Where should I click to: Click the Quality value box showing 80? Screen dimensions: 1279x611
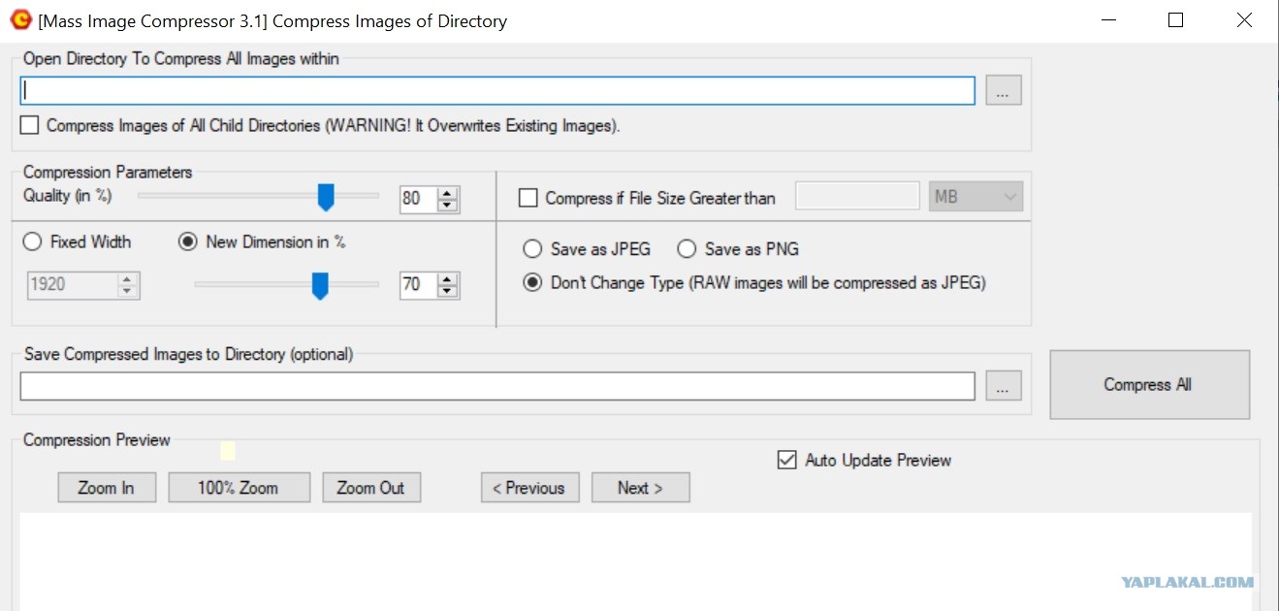[x=418, y=199]
